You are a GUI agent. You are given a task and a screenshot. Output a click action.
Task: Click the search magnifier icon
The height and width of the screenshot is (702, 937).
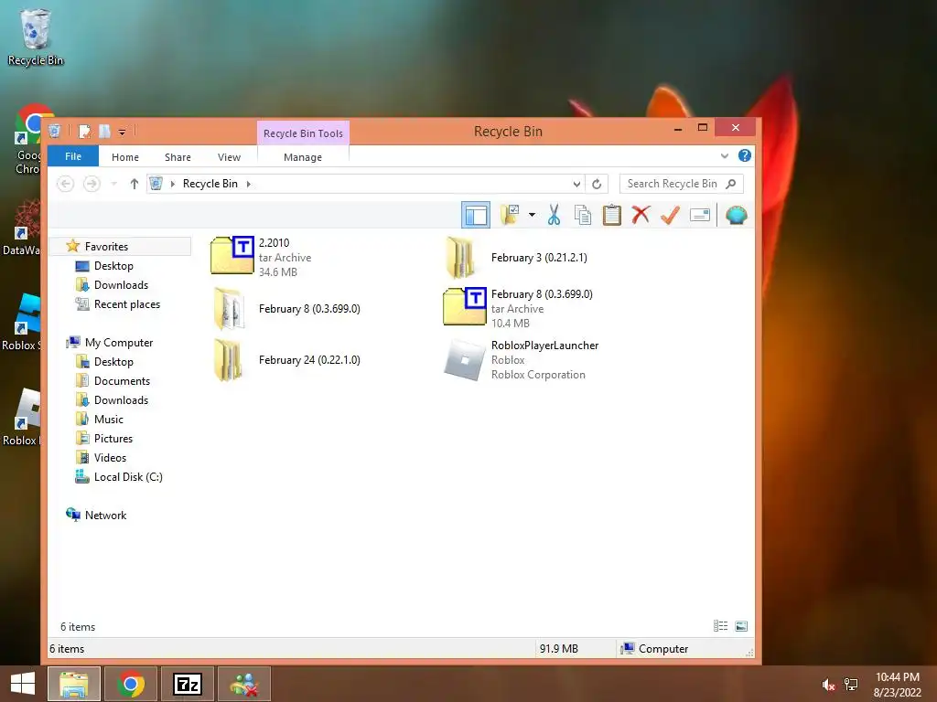[731, 184]
